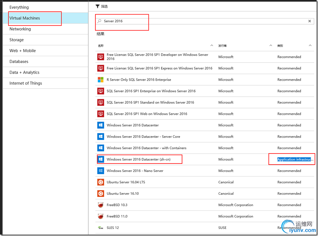Choose SQL Server 2016 SP1 Standard on Windows
The image size is (318, 236).
(150, 102)
